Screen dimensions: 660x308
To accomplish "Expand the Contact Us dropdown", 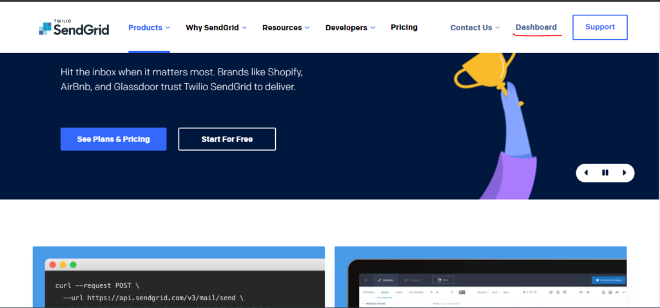I will (x=475, y=28).
